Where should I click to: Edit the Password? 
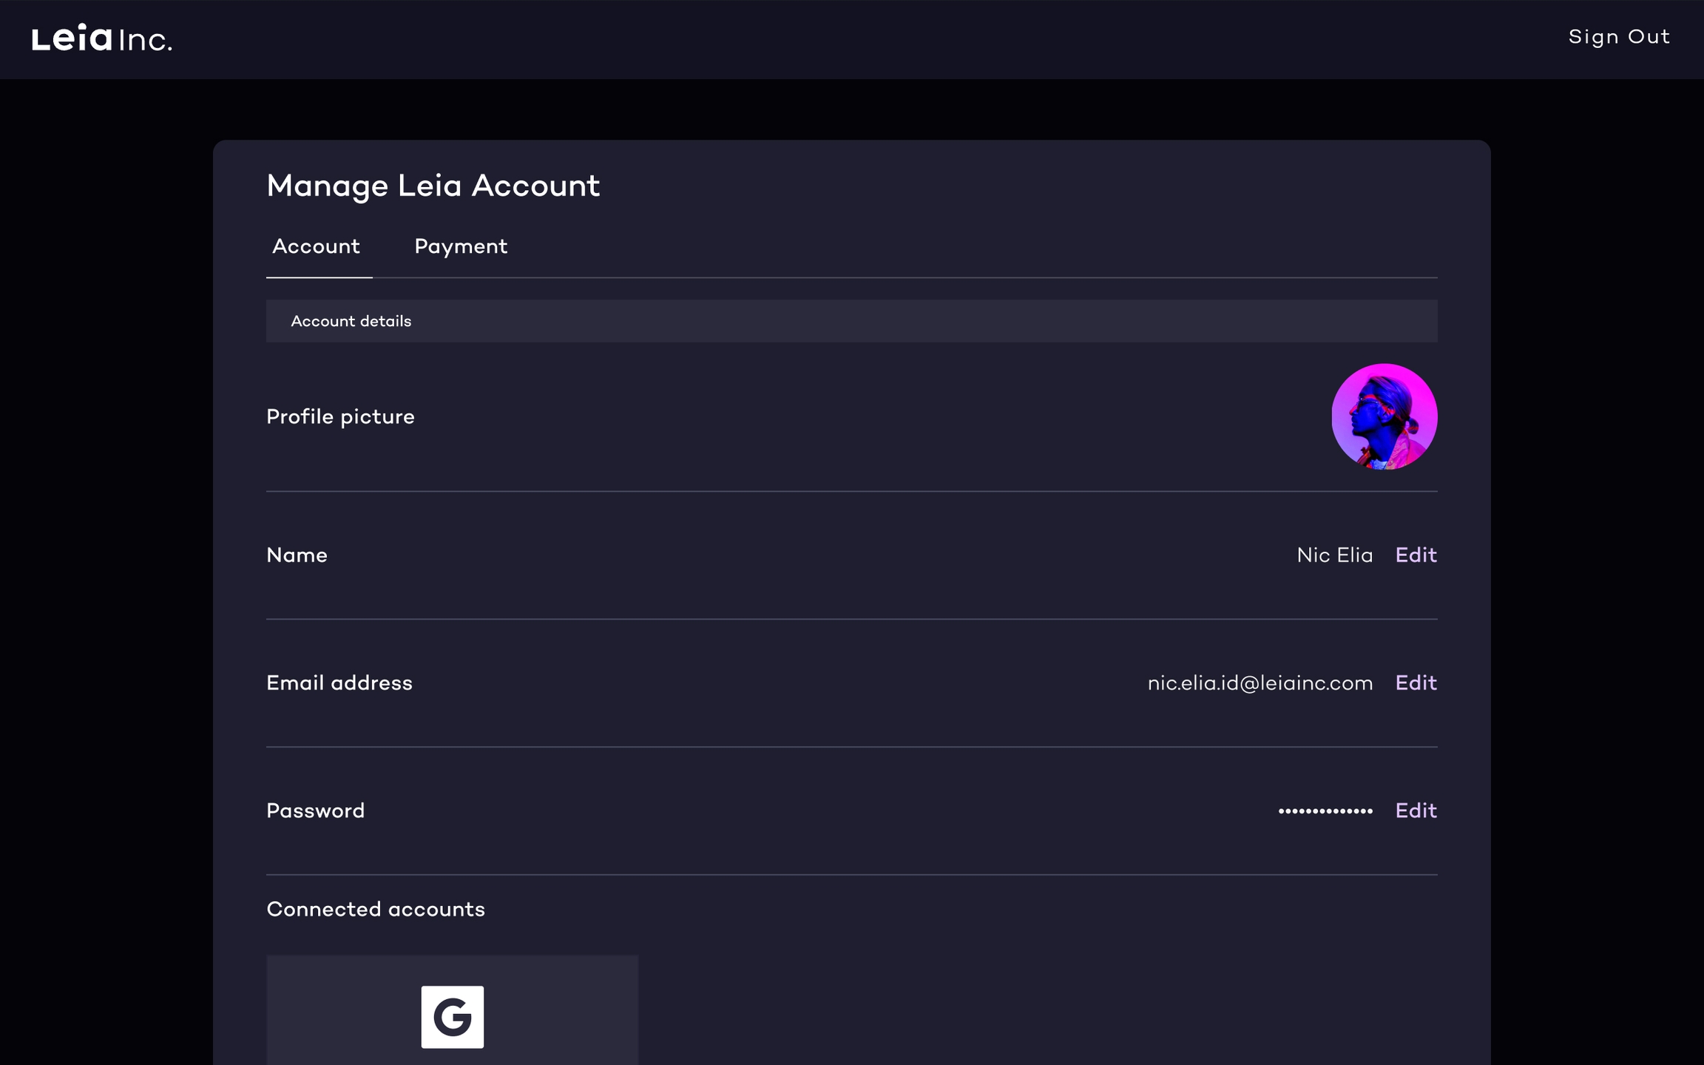point(1416,811)
